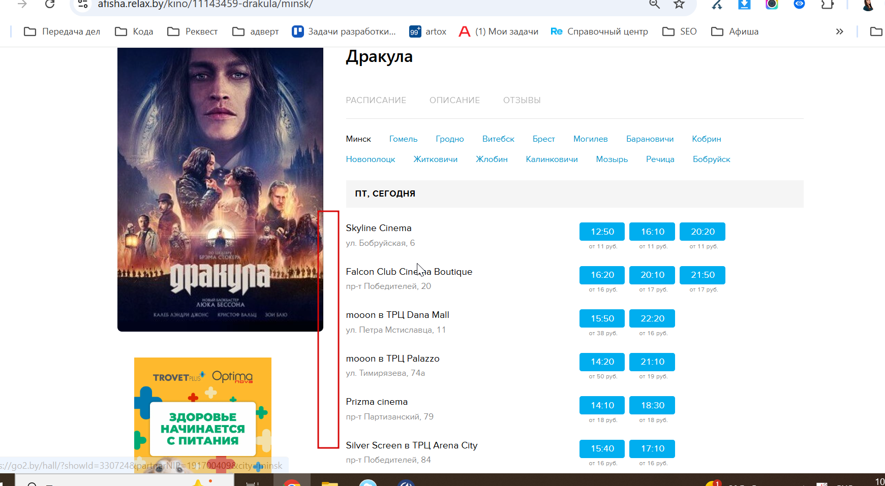Screen dimensions: 885x486
Task: Select city Мозырь
Action: [612, 159]
